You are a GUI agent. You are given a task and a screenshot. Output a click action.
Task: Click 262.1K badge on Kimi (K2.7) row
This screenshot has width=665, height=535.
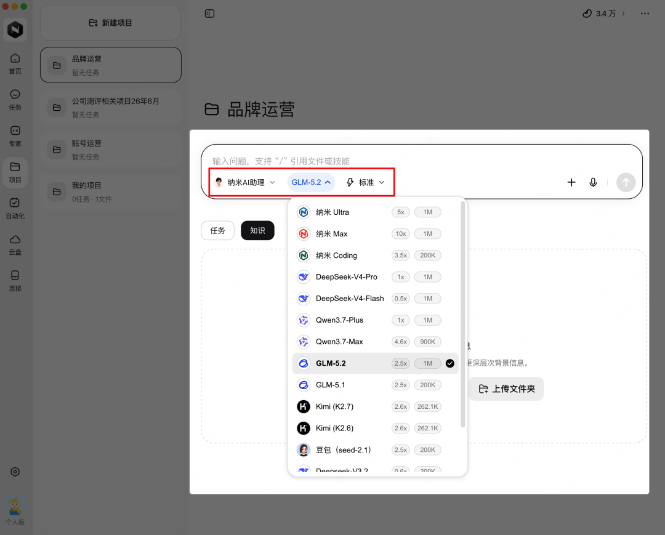pyautogui.click(x=427, y=406)
